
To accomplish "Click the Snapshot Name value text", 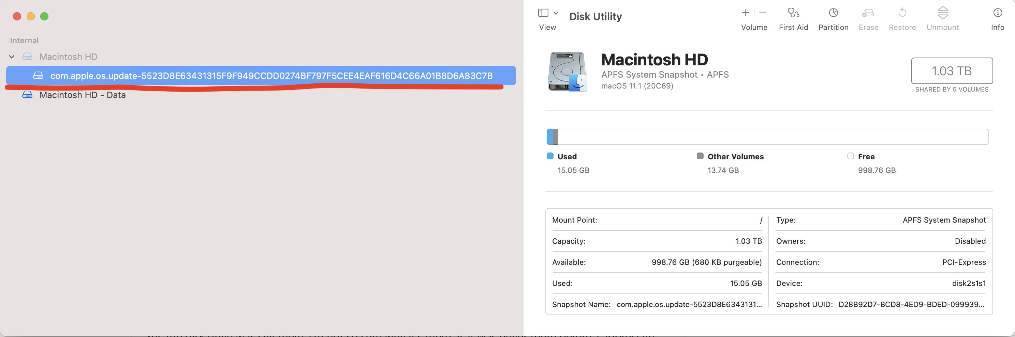I will point(689,304).
